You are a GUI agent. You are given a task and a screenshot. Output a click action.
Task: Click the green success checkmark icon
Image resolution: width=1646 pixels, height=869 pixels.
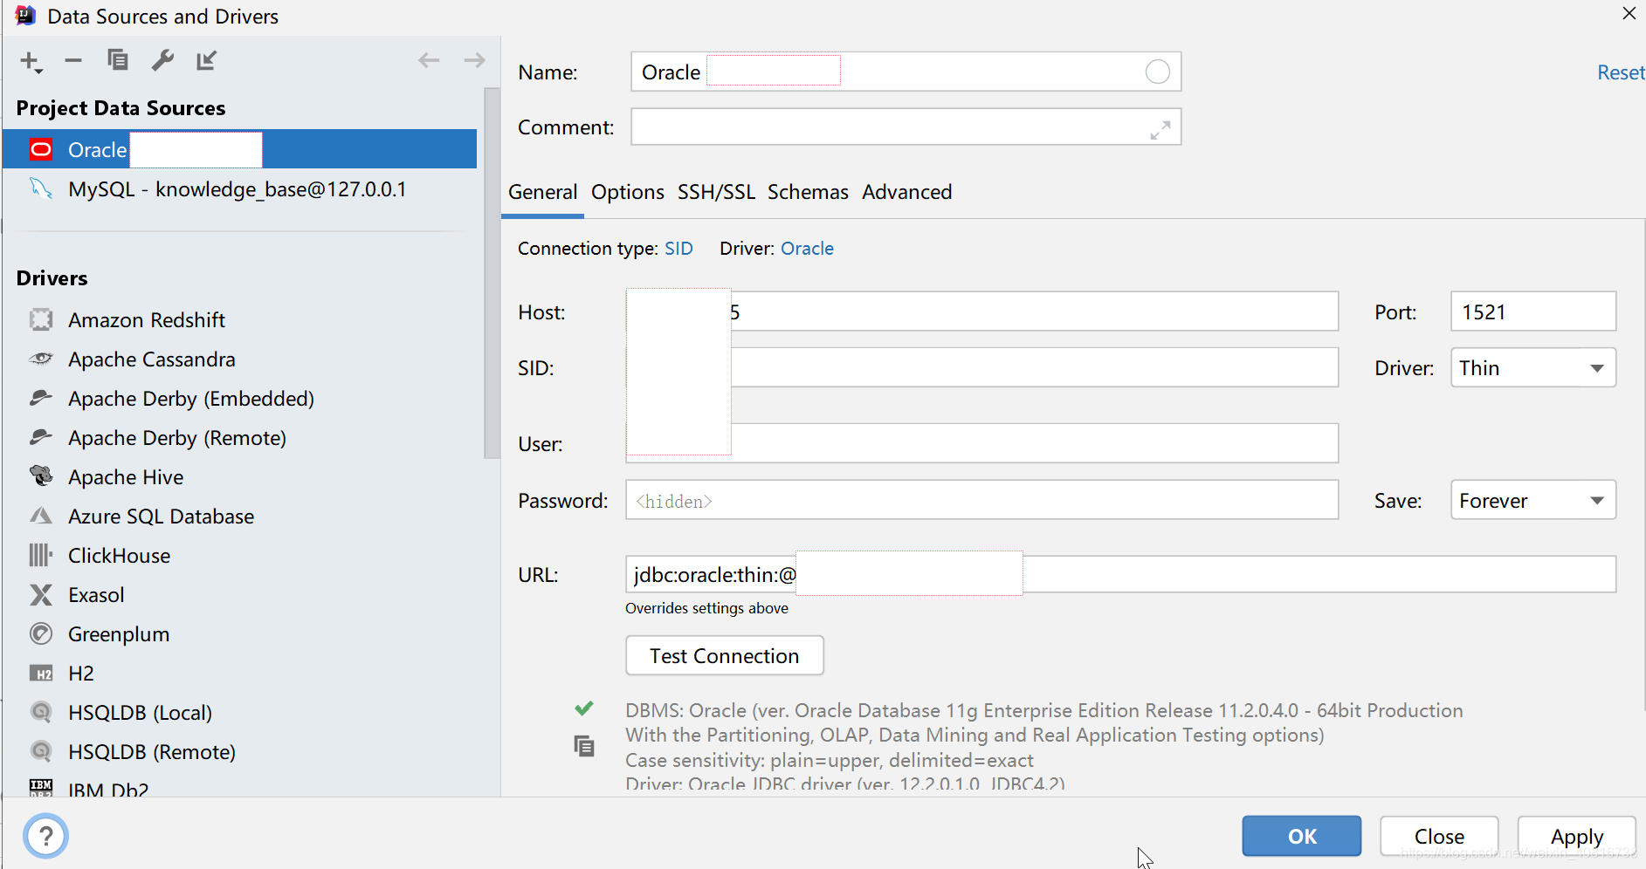pyautogui.click(x=584, y=708)
